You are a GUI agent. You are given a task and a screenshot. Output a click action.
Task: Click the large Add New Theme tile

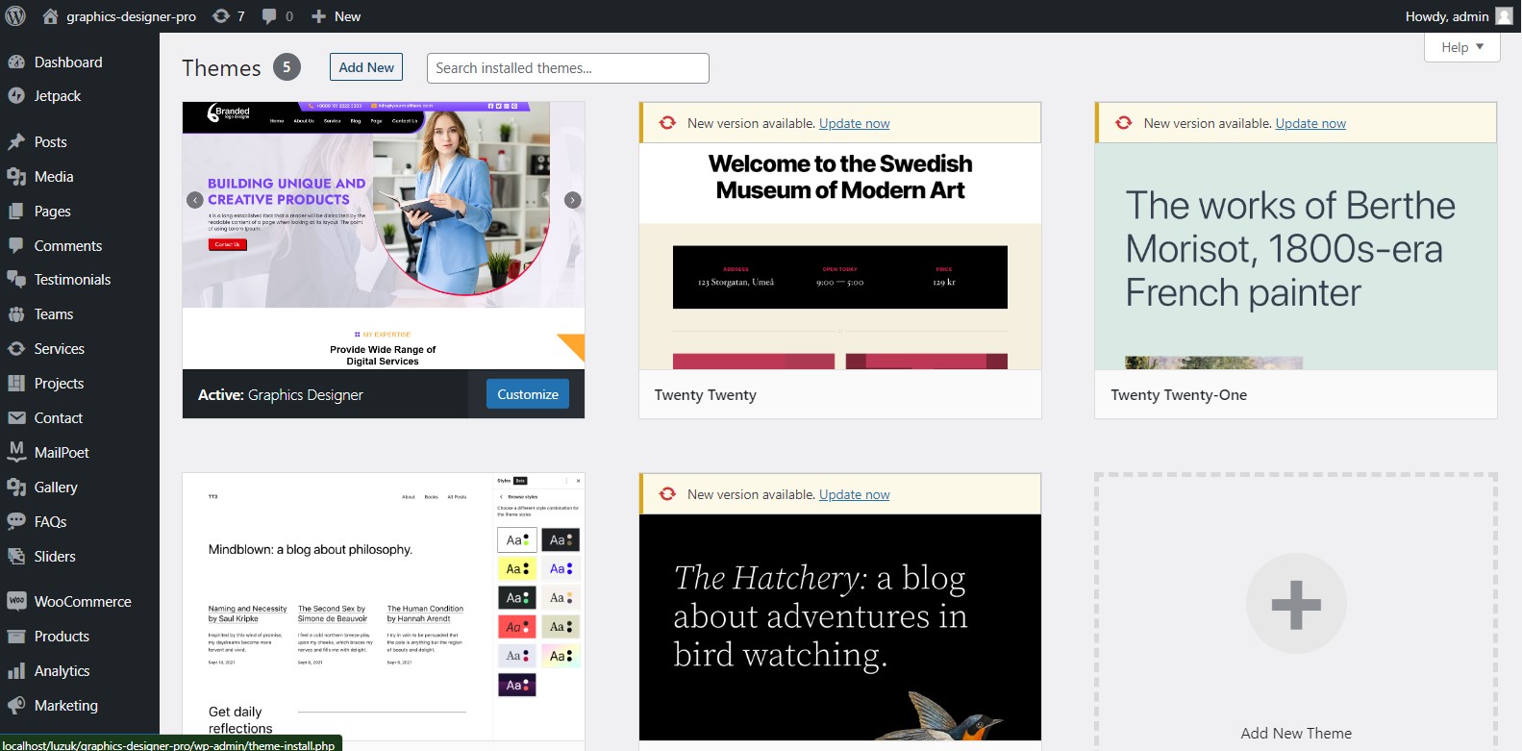[x=1296, y=613]
